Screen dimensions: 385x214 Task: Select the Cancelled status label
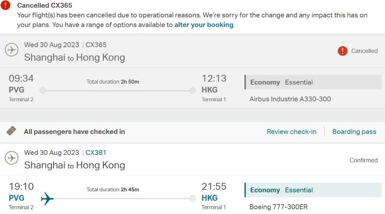364,51
